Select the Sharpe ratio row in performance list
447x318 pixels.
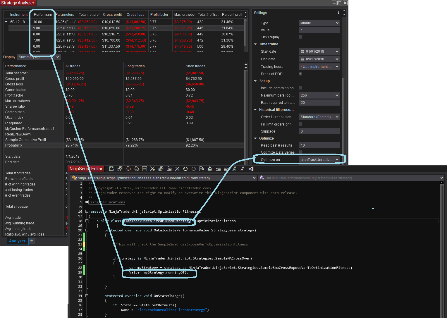pos(124,106)
